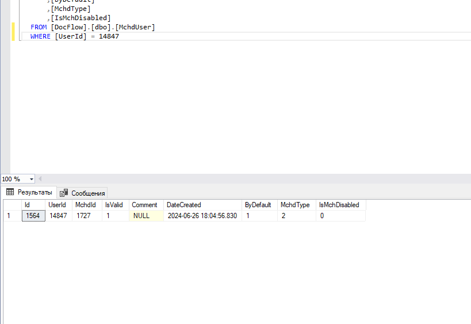This screenshot has height=324, width=471.
Task: Click the IsValid cell in row 1
Action: point(116,216)
